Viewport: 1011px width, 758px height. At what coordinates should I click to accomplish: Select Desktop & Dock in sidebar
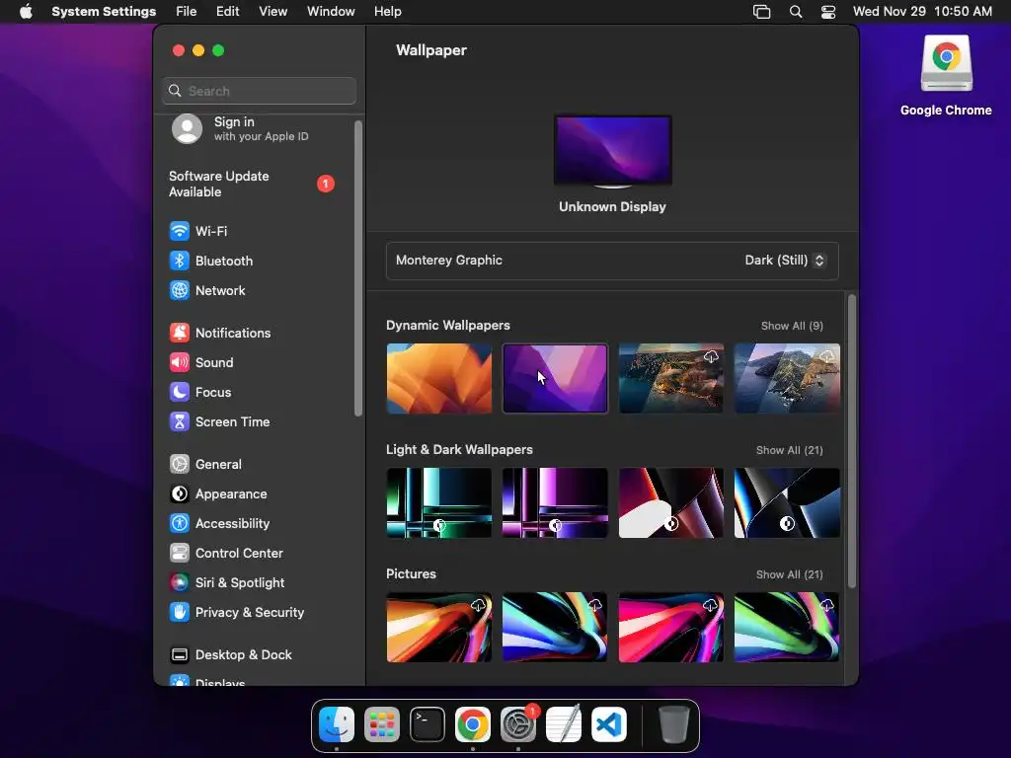pyautogui.click(x=230, y=655)
